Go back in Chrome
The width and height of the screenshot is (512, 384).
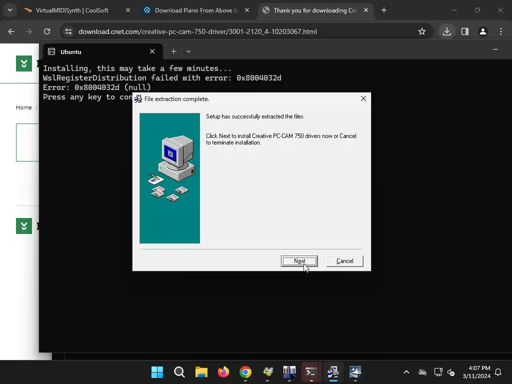click(11, 31)
